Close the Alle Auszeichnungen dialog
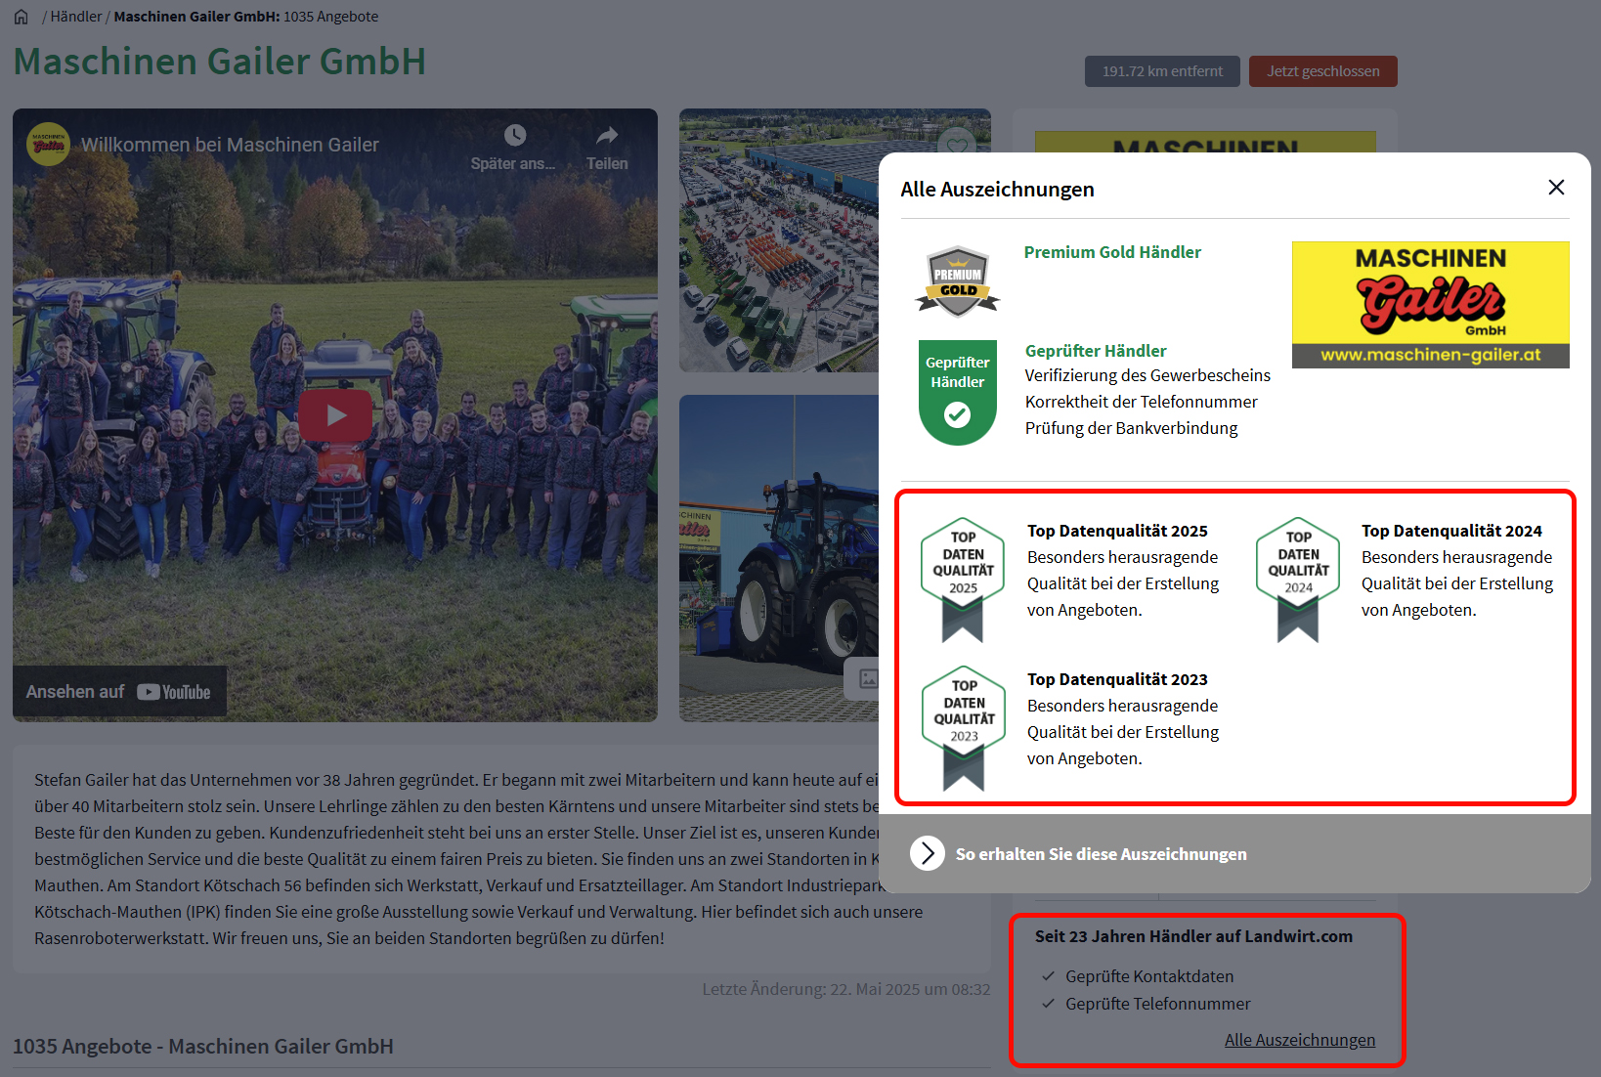Screen dimensions: 1601x1077 point(1556,188)
